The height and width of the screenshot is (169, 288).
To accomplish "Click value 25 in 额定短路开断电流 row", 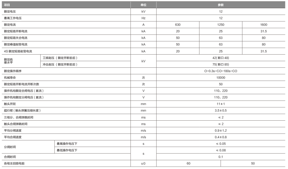I will [221, 31].
